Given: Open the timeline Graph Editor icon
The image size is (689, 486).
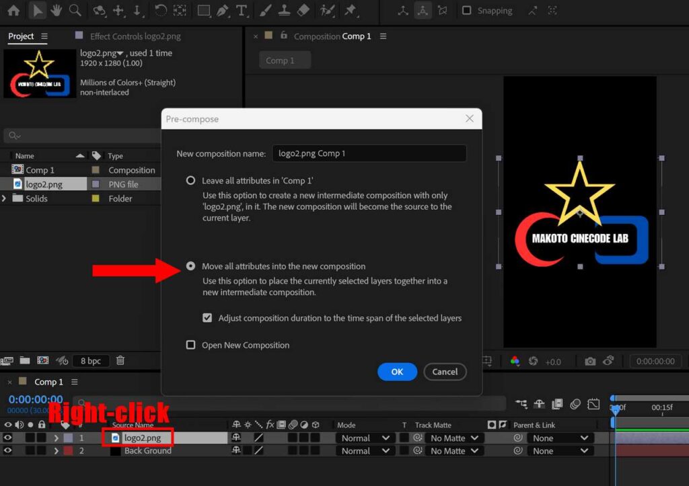Looking at the screenshot, I should point(593,403).
